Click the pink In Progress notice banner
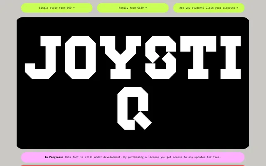266x166 pixels. [x=133, y=157]
